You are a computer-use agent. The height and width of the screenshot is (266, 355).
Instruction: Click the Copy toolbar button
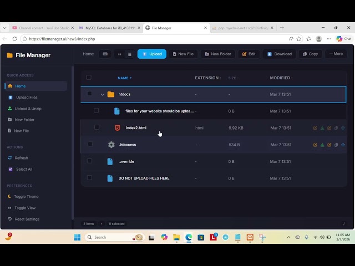tap(311, 54)
